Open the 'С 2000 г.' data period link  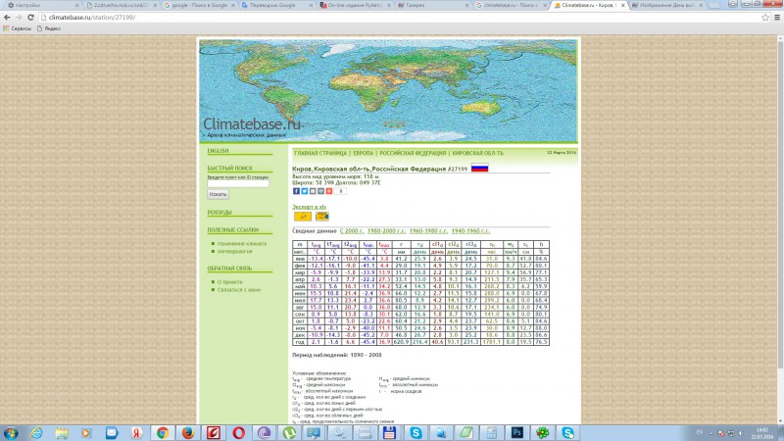[352, 231]
